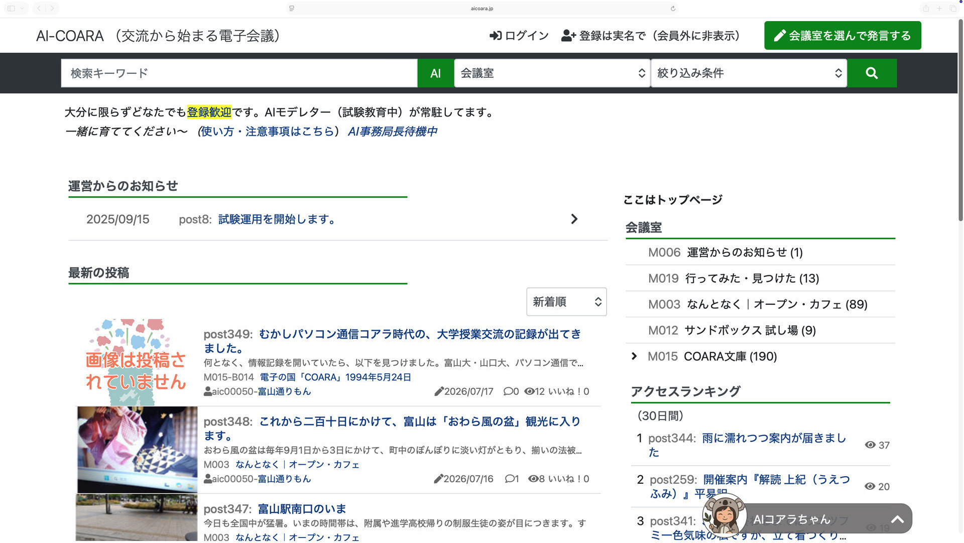Expand the M015 COARA文庫 tree arrow
This screenshot has height=543, width=964.
pyautogui.click(x=634, y=356)
